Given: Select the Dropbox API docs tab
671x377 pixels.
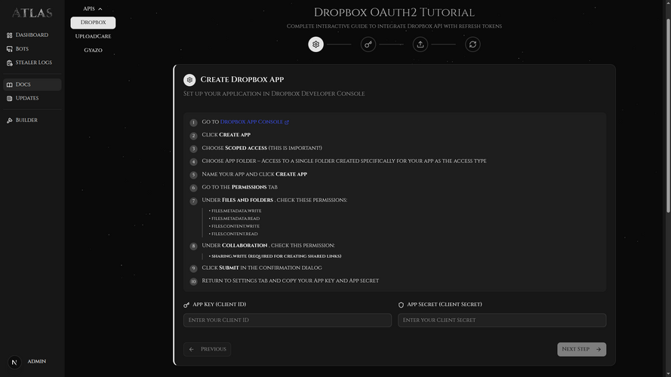Looking at the screenshot, I should point(93,23).
